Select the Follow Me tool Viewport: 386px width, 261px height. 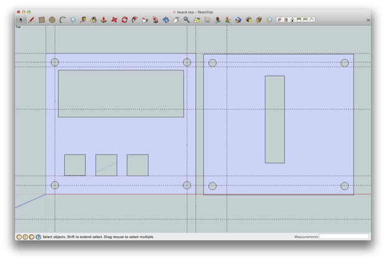click(156, 20)
